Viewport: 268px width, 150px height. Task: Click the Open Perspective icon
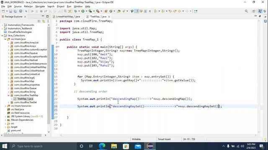pyautogui.click(x=254, y=11)
